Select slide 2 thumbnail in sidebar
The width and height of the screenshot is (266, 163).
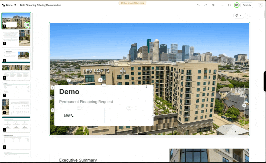[16, 38]
